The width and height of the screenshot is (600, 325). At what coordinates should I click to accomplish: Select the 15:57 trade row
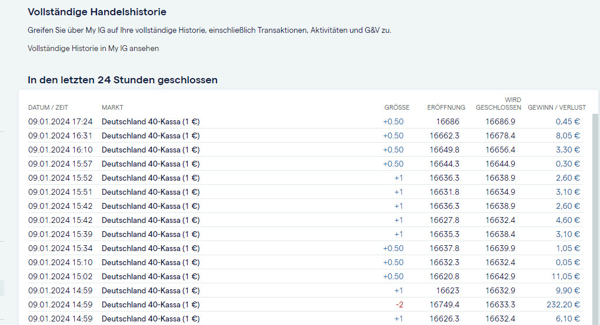61,164
